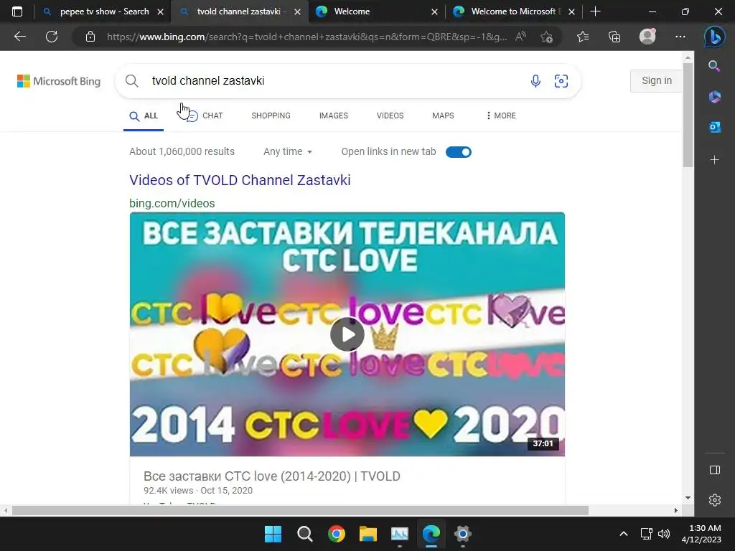The width and height of the screenshot is (735, 551).
Task: Open Bing Discover sidebar button
Action: [714, 37]
